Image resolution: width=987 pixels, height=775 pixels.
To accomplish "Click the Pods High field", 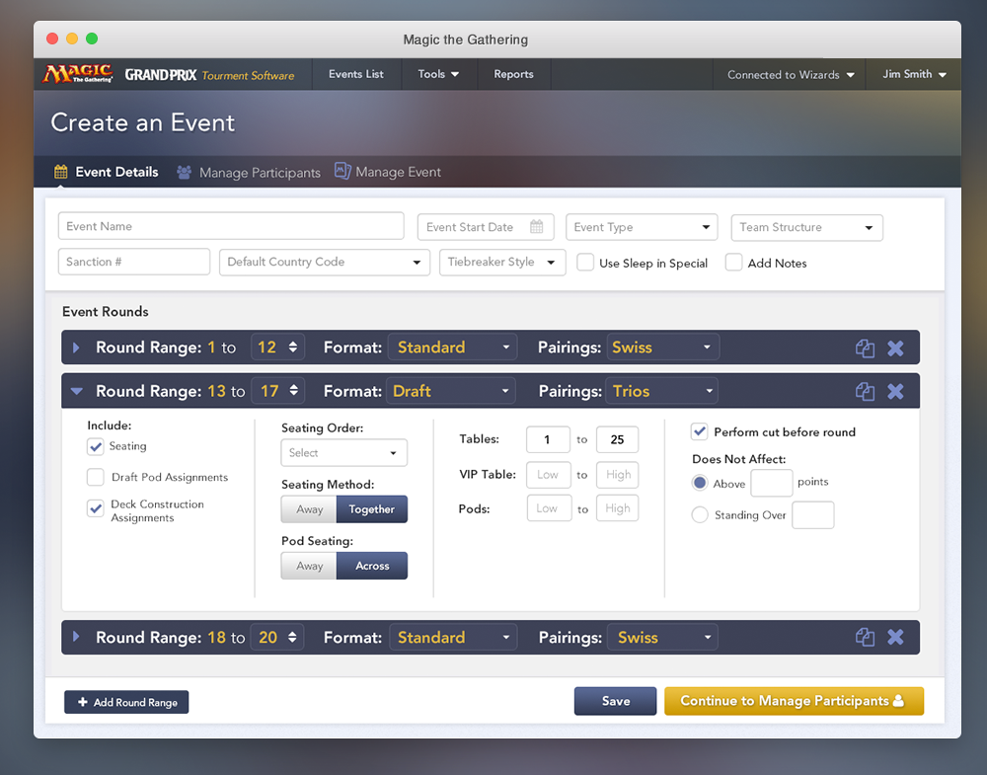I will pyautogui.click(x=618, y=508).
